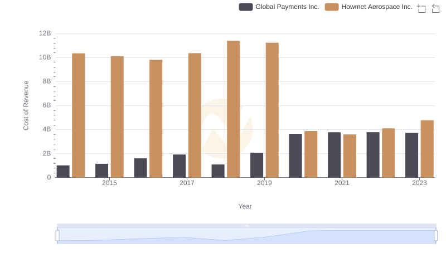Image resolution: width=446 pixels, height=257 pixels.
Task: Select the Howmet Aerospace bar for 2016
Action: [x=156, y=119]
